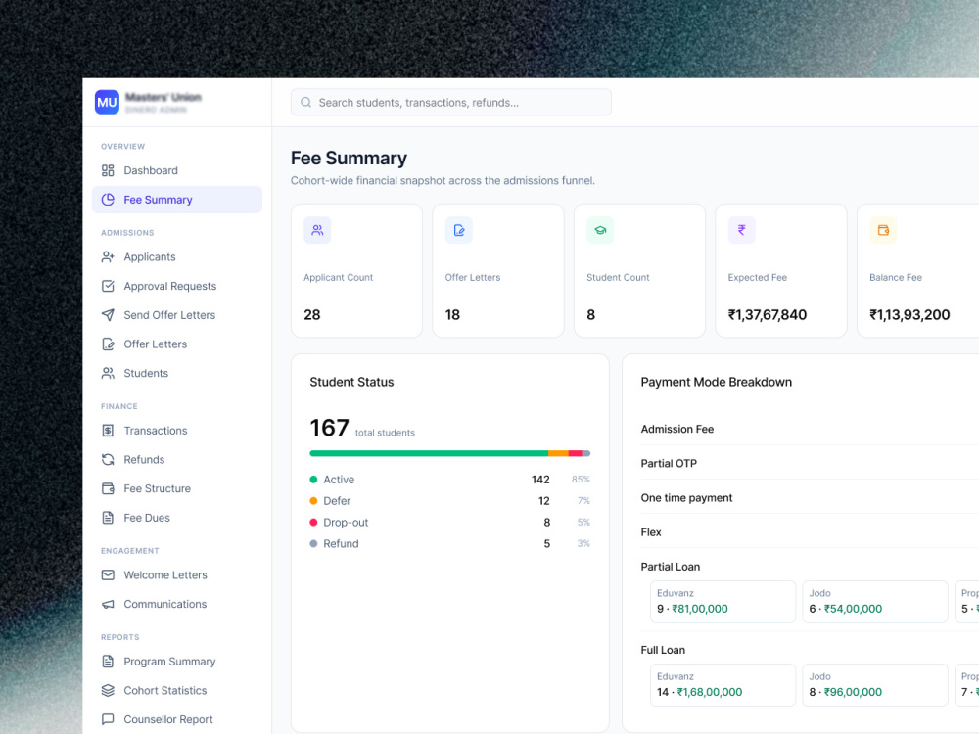Open Send Offer Letters page
This screenshot has width=979, height=734.
point(176,314)
